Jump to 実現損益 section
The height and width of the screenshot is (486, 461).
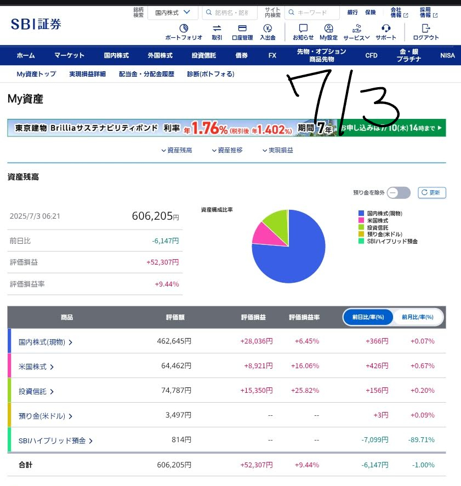(278, 150)
